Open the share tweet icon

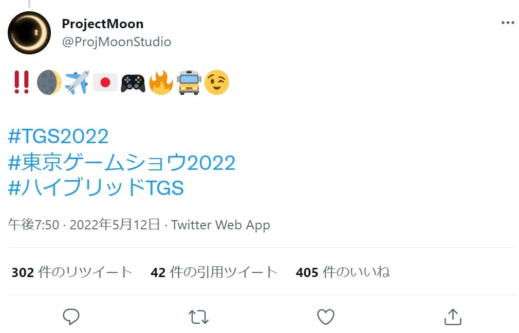tap(453, 317)
